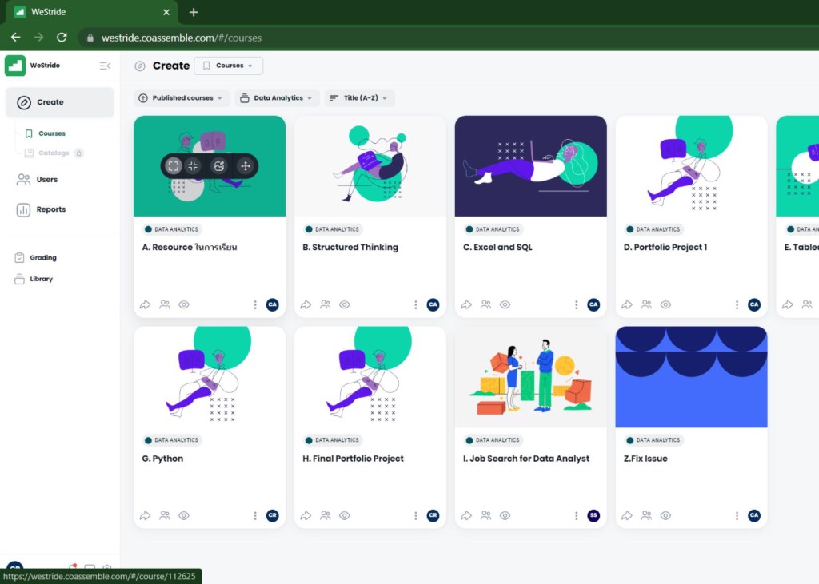Viewport: 819px width, 584px height.
Task: Click the move/reposition icon on the cover overlay
Action: pyautogui.click(x=245, y=166)
